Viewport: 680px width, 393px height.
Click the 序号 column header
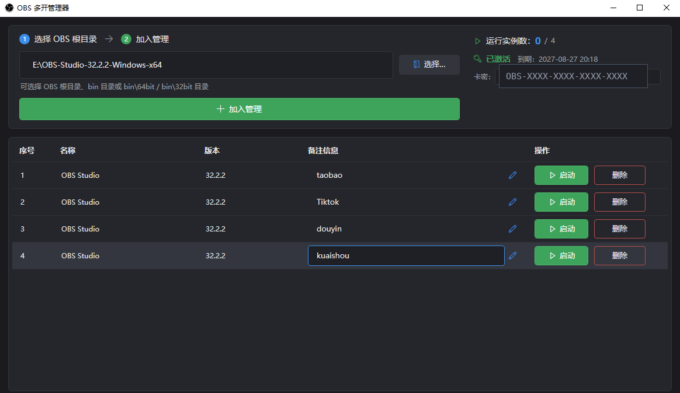pos(27,150)
